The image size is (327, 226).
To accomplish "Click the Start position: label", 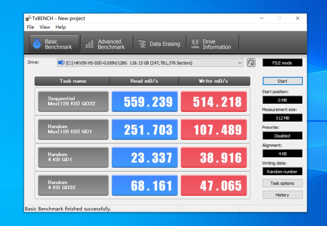I will click(x=275, y=92).
